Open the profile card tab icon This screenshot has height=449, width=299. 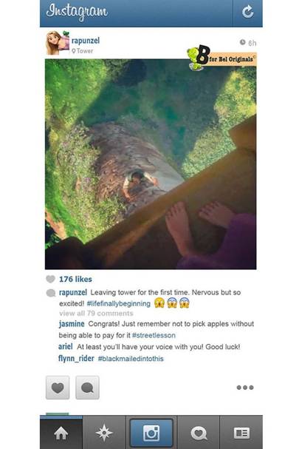pyautogui.click(x=241, y=433)
